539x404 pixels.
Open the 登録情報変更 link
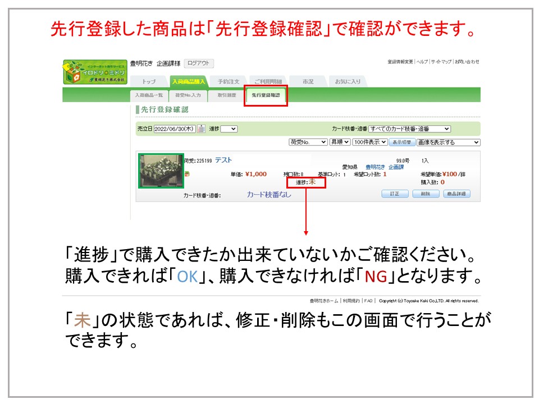click(x=400, y=62)
